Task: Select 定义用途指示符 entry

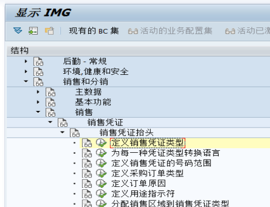Action: 143,194
